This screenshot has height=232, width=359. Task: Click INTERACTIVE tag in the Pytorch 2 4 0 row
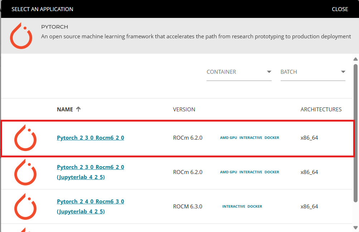pyautogui.click(x=233, y=206)
